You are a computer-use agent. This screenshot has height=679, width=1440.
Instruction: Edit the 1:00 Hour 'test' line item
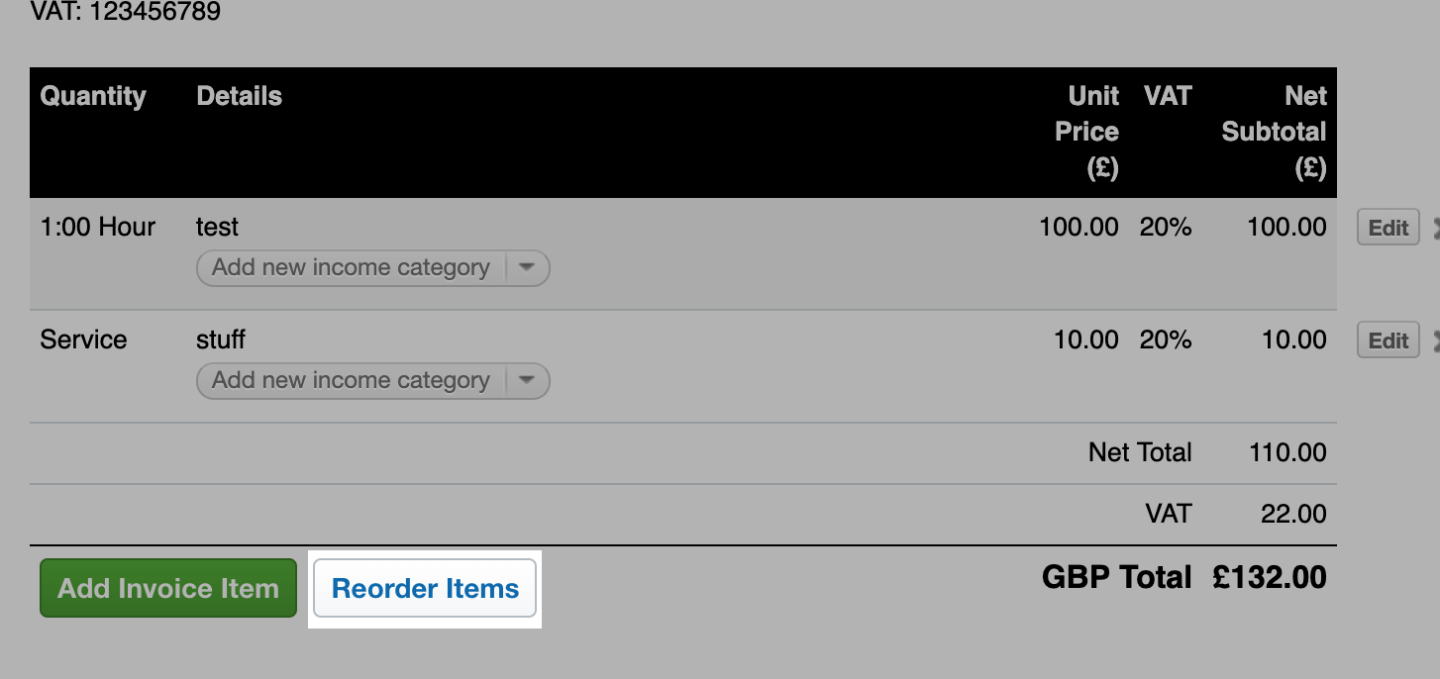(1389, 228)
